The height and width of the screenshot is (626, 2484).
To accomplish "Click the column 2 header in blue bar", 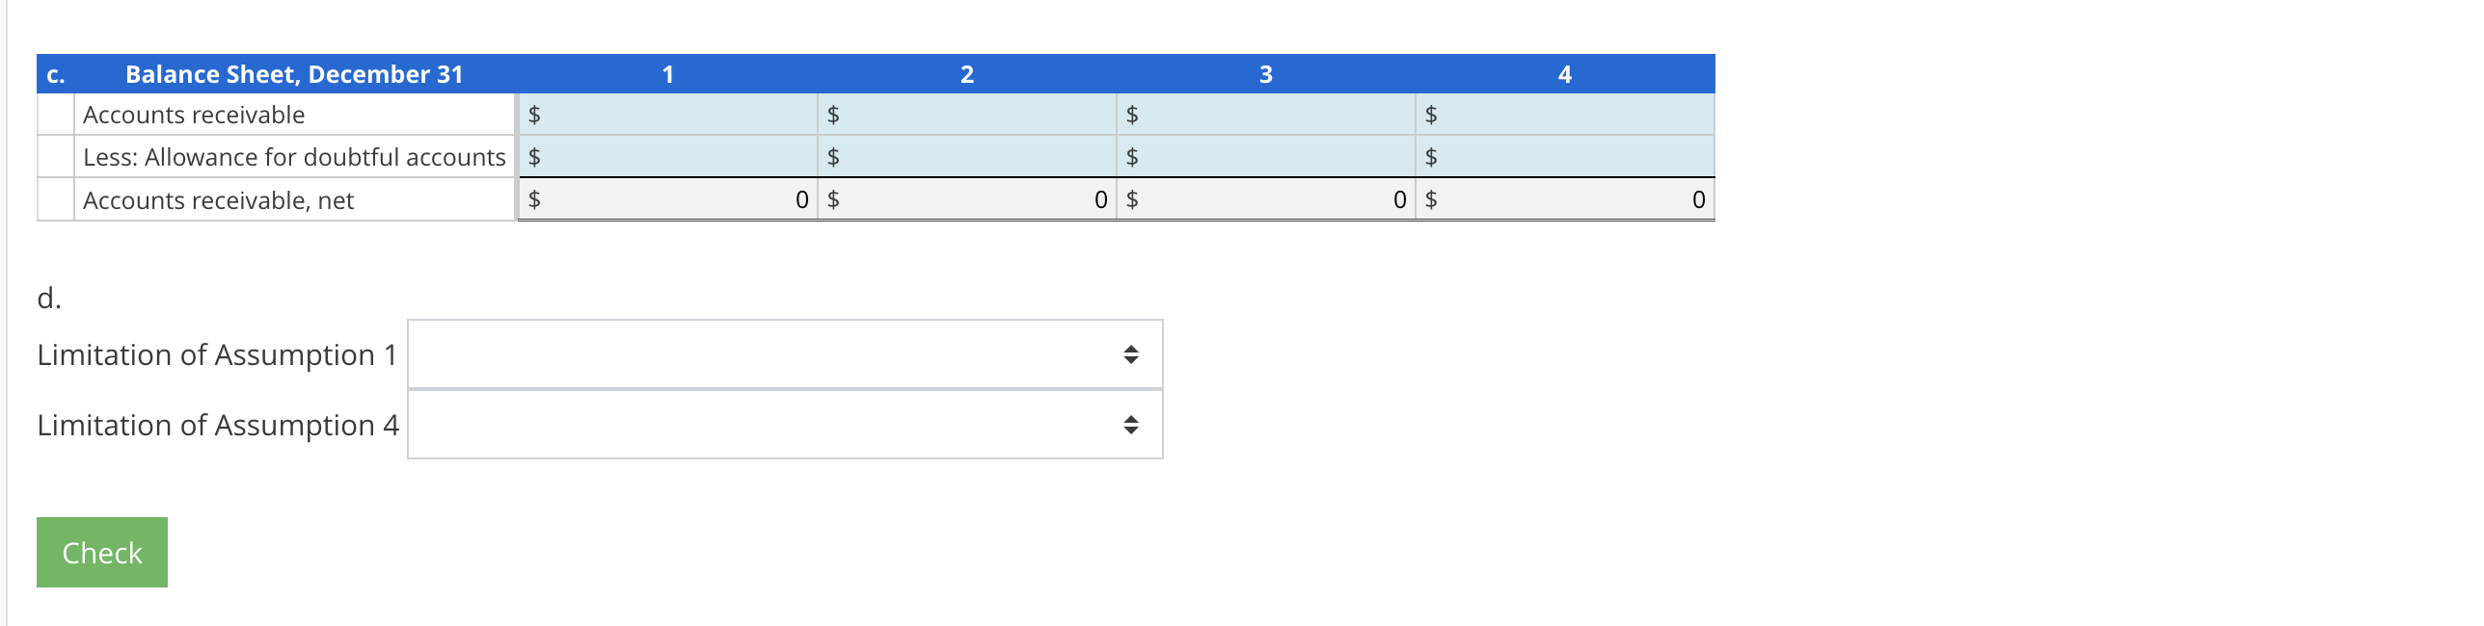I will [x=966, y=73].
